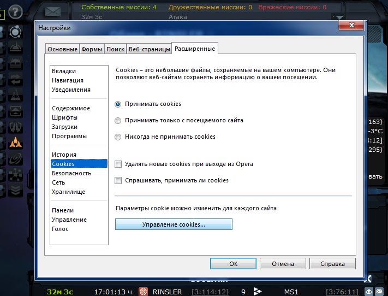The image size is (388, 296).
Task: Open the Research flask icon in game sidebar
Action: click(15, 94)
